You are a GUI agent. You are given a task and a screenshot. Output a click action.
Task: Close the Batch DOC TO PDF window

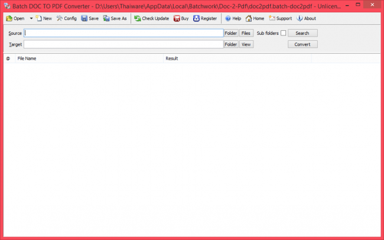[372, 5]
